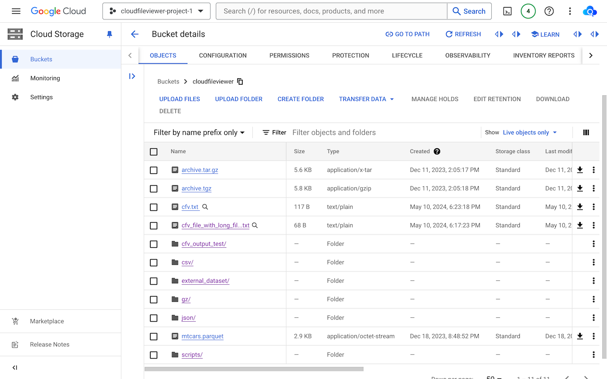Select the cfv.txt row checkbox
The image size is (607, 379).
(154, 207)
